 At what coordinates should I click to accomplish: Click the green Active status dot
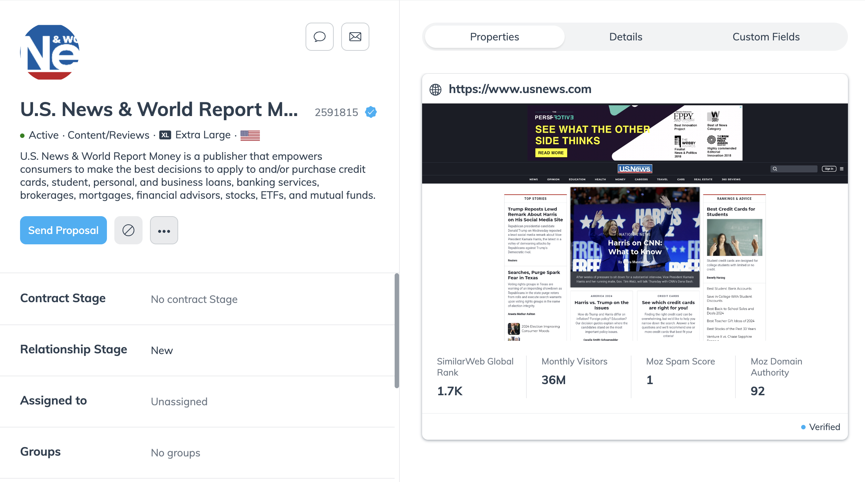pyautogui.click(x=22, y=136)
